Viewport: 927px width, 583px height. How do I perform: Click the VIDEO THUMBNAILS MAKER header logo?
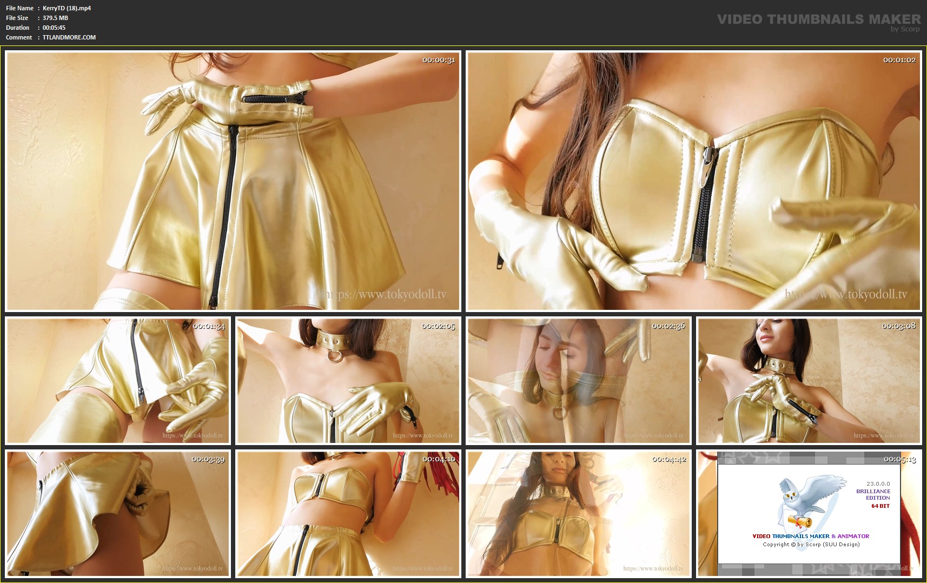point(818,19)
